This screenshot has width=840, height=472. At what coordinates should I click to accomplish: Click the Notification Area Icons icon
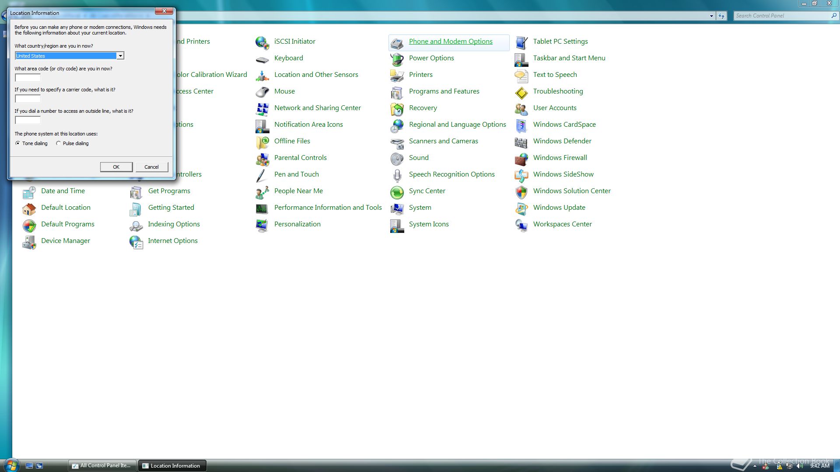pyautogui.click(x=262, y=125)
